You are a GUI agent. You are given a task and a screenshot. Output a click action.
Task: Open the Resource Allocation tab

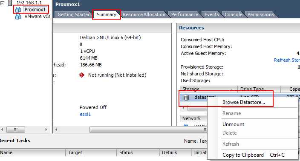(144, 14)
